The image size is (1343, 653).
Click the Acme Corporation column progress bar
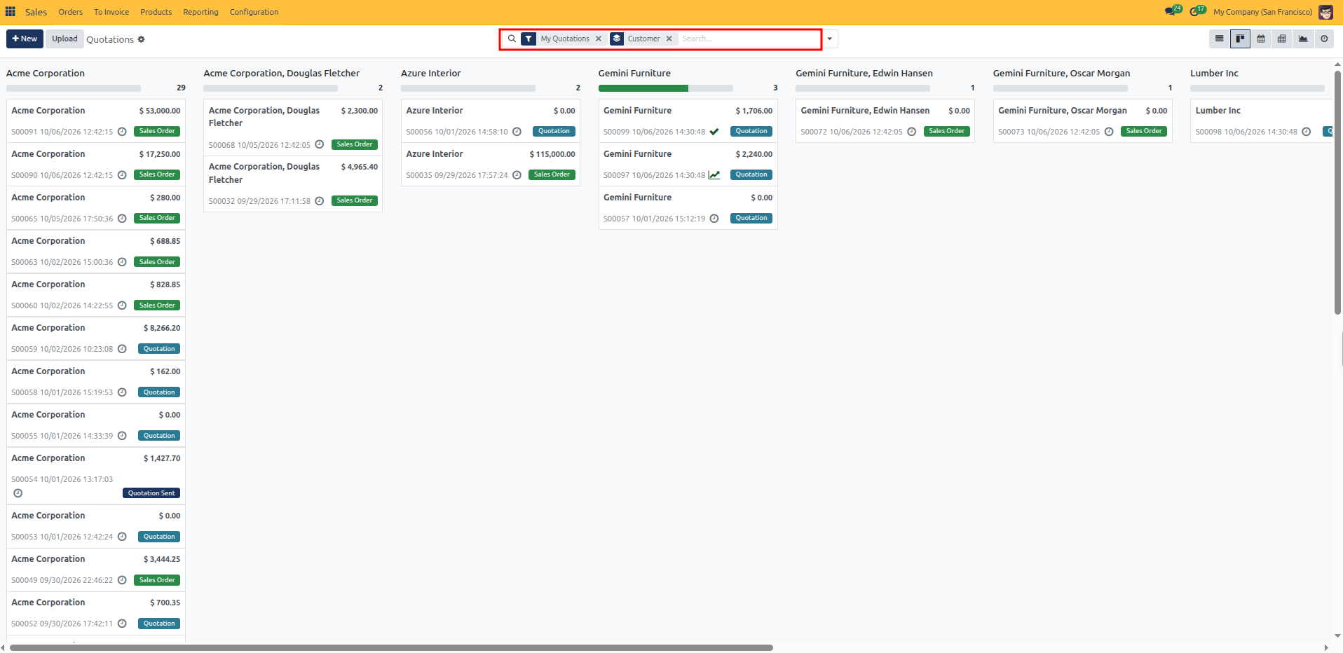74,88
